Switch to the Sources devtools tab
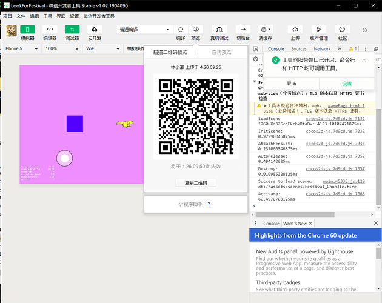 coord(299,49)
